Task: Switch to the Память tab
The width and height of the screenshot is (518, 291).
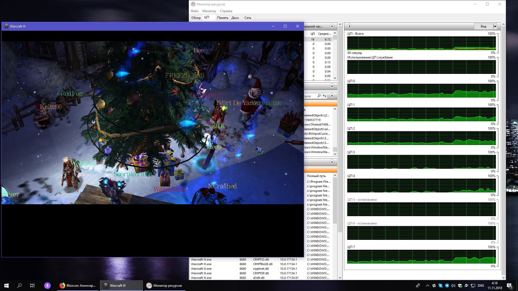Action: pos(223,18)
